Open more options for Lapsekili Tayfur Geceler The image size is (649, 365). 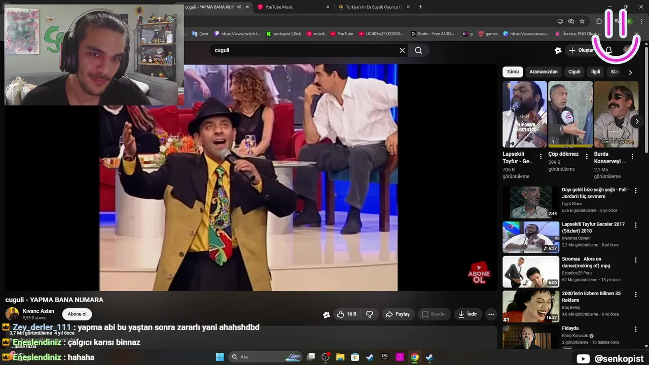636,225
